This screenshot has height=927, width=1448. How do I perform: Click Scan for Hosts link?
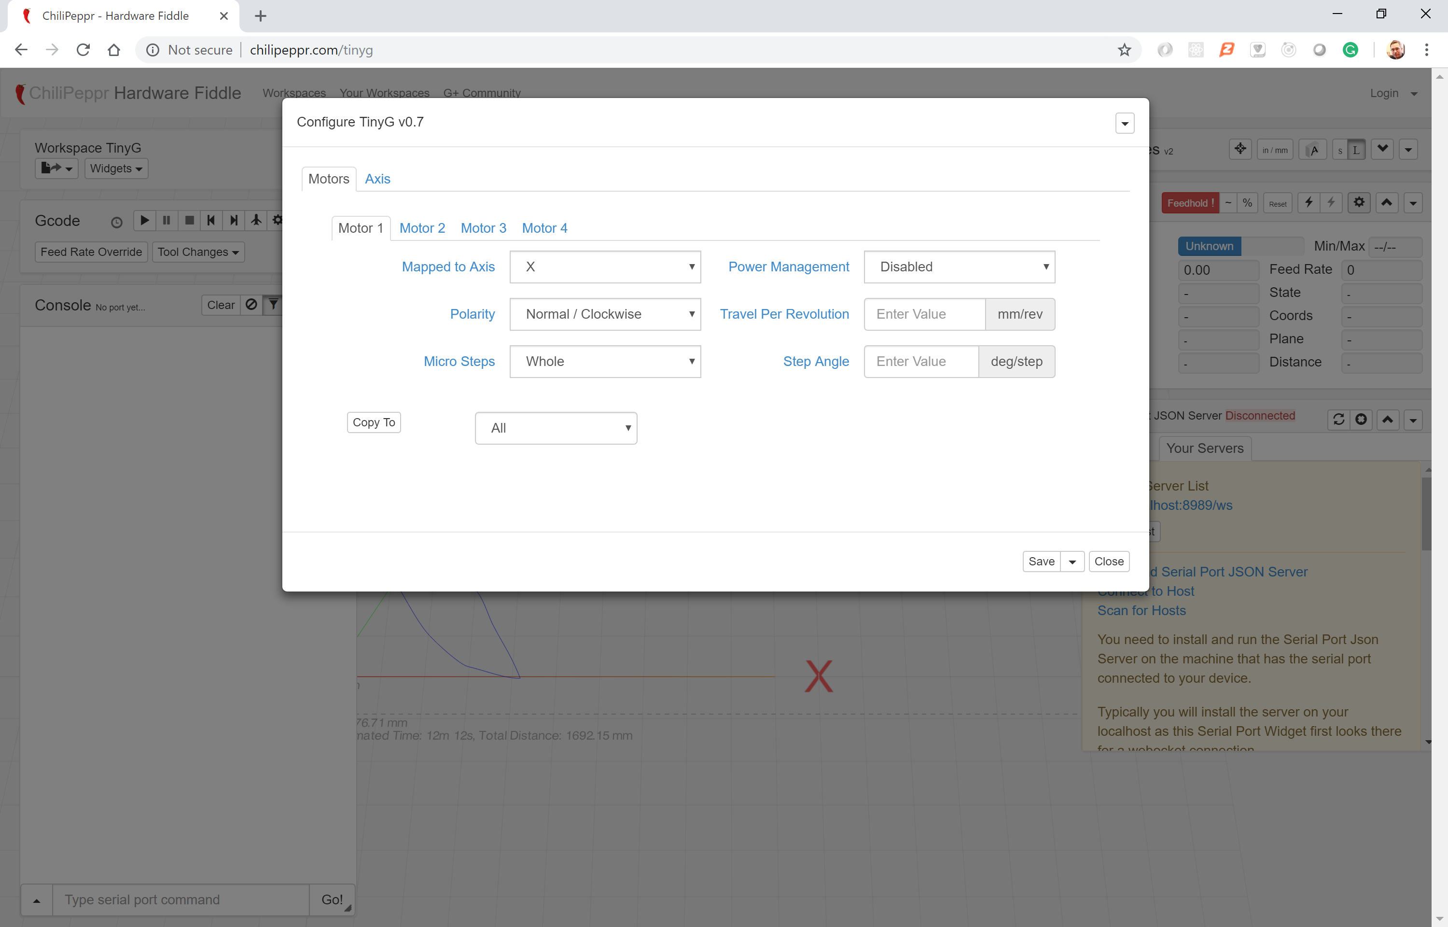pyautogui.click(x=1141, y=610)
